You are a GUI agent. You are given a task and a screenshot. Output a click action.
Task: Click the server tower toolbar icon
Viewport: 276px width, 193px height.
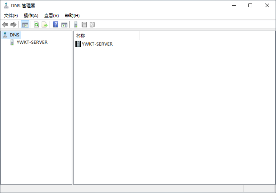[76, 25]
